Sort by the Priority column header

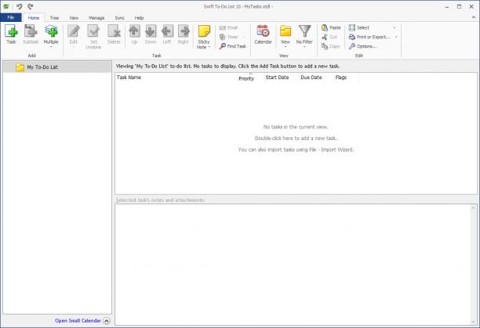point(250,77)
